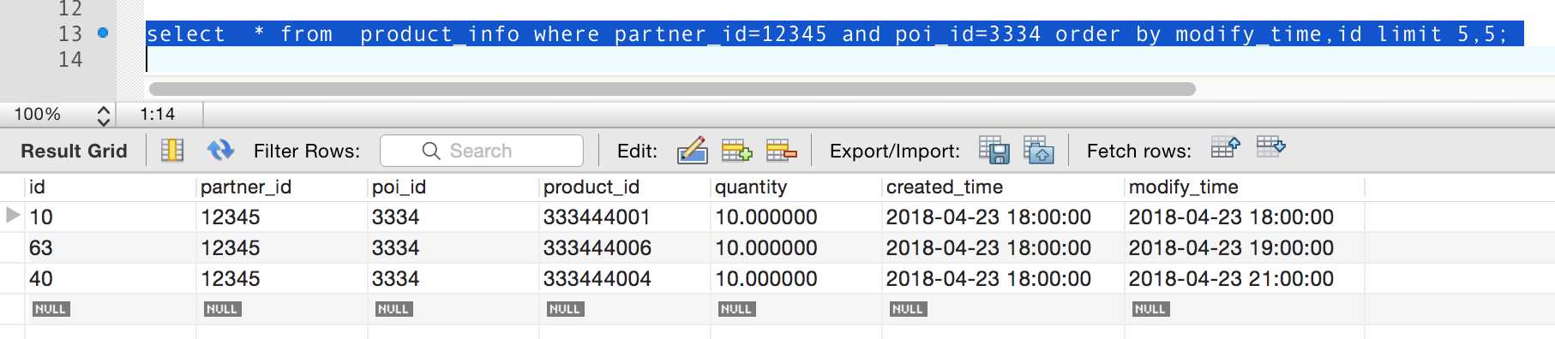Select quantity cell in row id 40

[796, 279]
